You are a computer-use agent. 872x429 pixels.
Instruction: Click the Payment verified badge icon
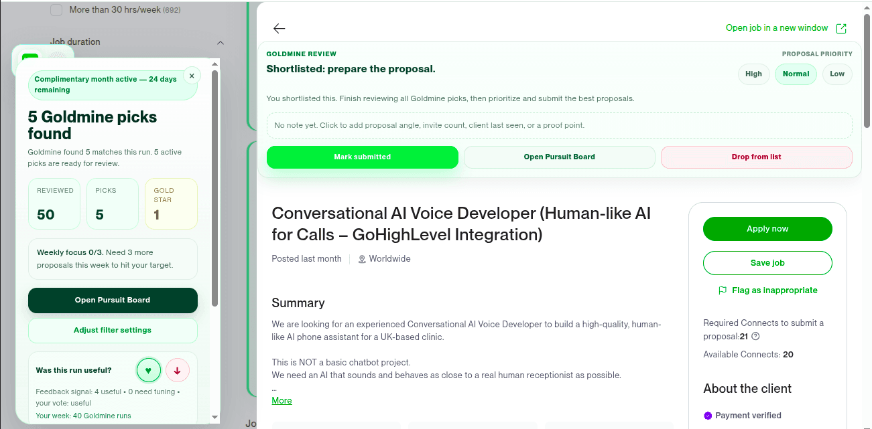[x=708, y=416]
